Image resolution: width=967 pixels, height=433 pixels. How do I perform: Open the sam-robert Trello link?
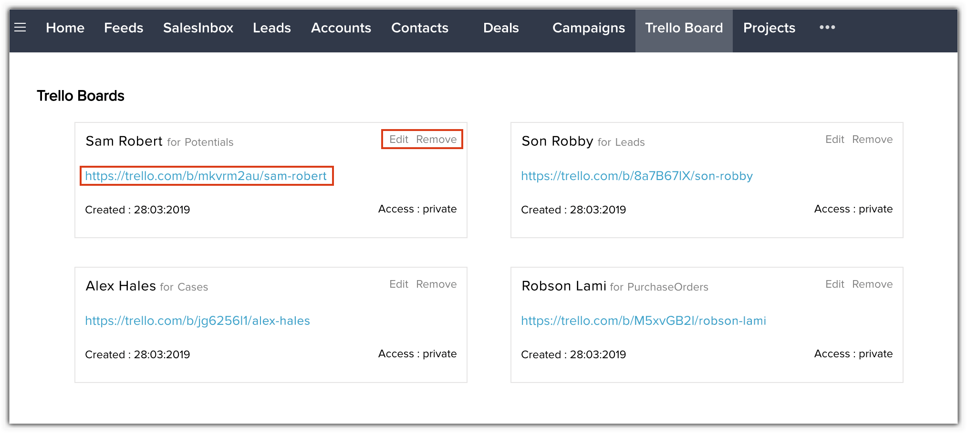point(206,176)
